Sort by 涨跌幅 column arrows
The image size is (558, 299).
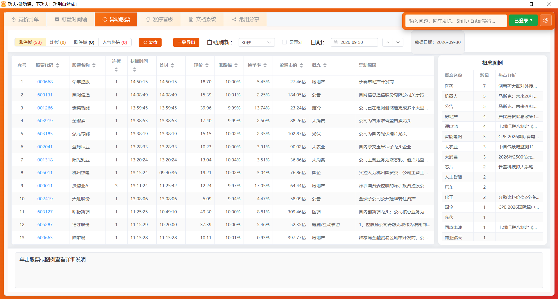coord(236,65)
